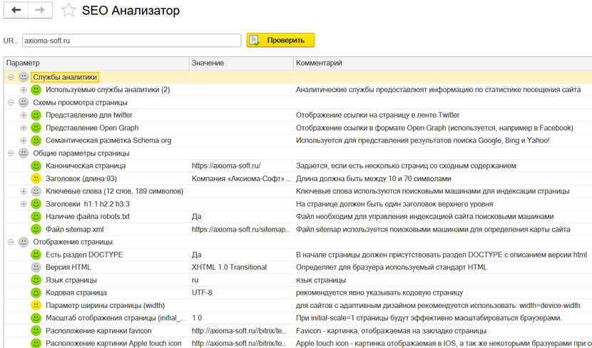592x348 pixels.
Task: Click green smiley of Apple touch icon row
Action: point(36,343)
